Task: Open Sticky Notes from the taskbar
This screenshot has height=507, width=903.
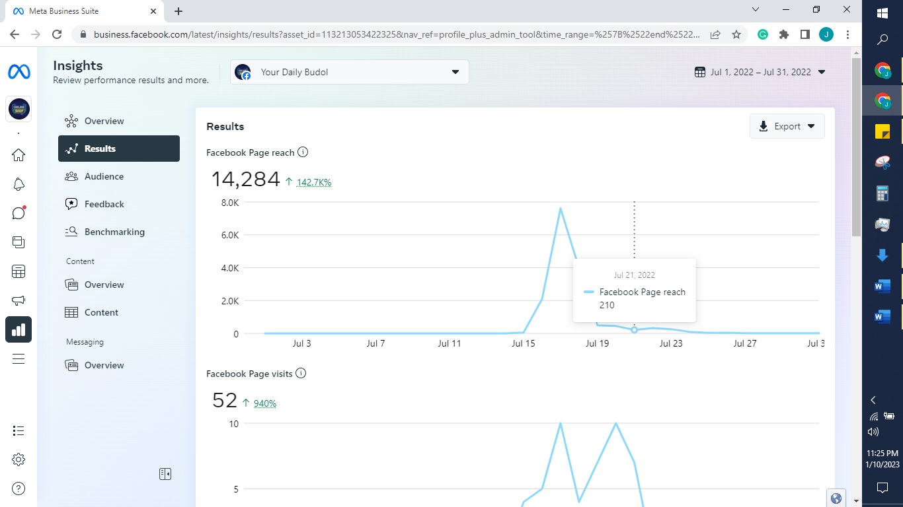Action: 883,131
